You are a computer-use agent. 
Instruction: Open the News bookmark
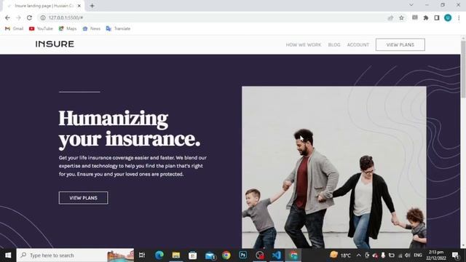click(x=91, y=28)
